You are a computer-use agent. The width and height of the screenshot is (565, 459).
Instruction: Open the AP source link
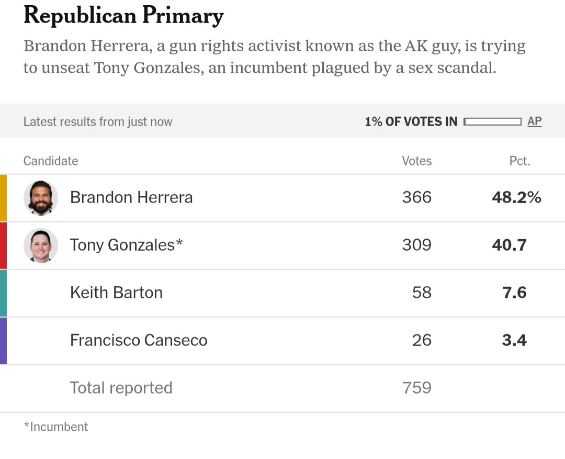pos(534,121)
